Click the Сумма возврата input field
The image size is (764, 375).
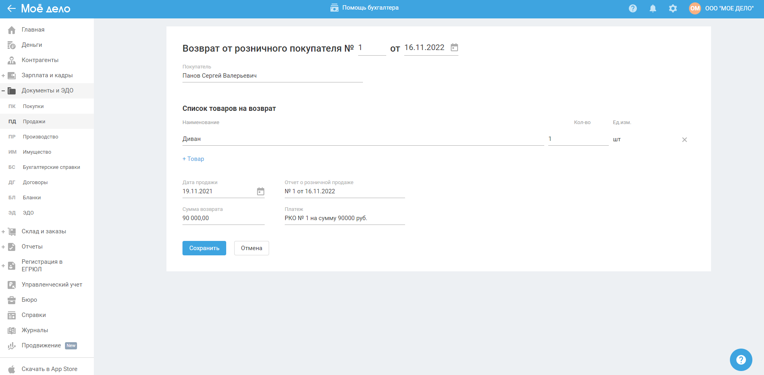click(x=223, y=218)
